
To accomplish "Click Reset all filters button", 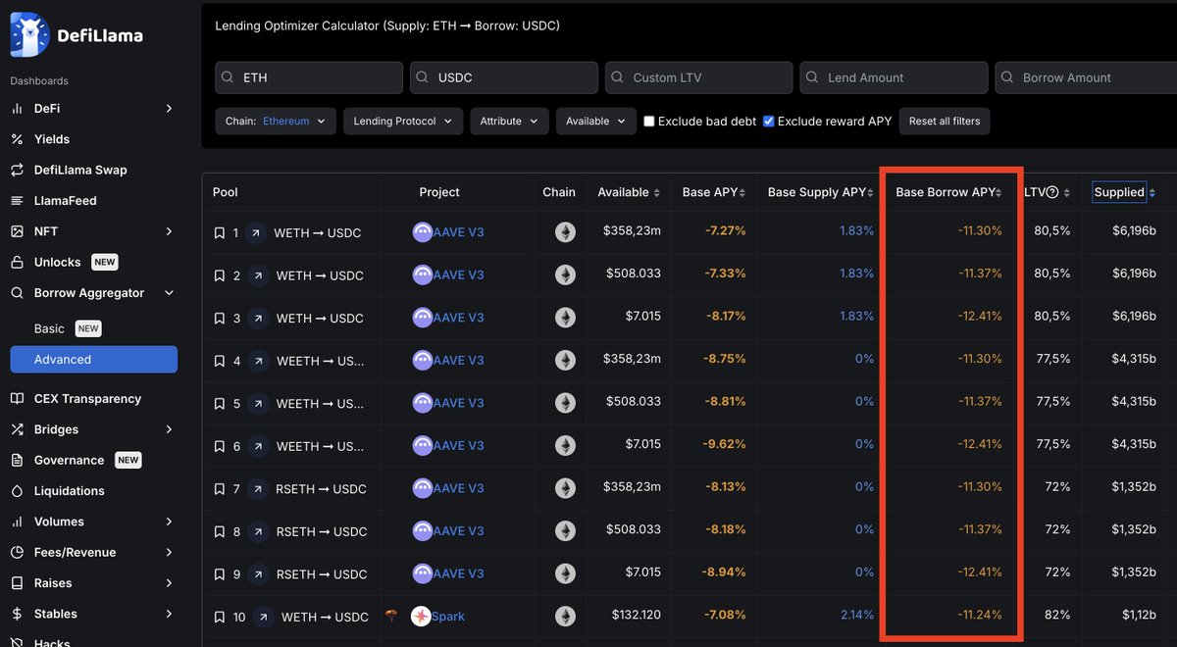I will 945,122.
